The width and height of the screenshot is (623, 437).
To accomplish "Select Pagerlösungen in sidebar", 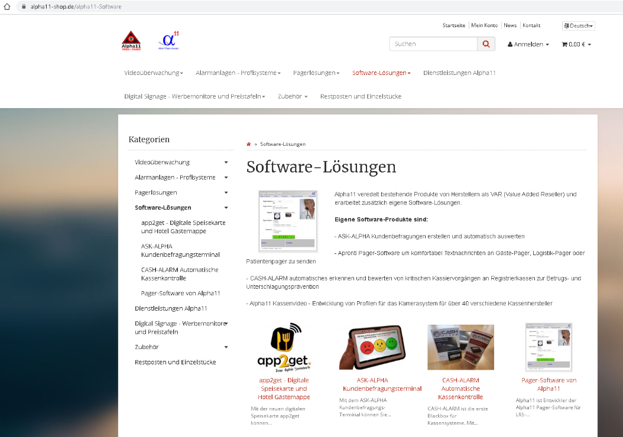I will 156,193.
